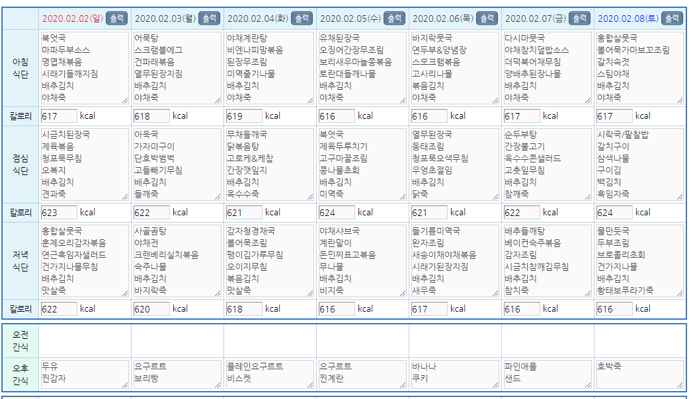Screen dimensions: 695x399
Task: Click the 출력 button for 2020.02.02 (일)
Action: pos(116,18)
